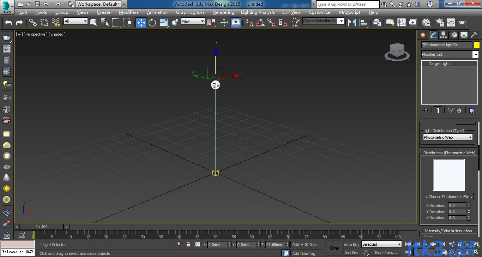Screen dimensions: 482x257
Task: Open the key filter Selected dropdown
Action: point(382,244)
